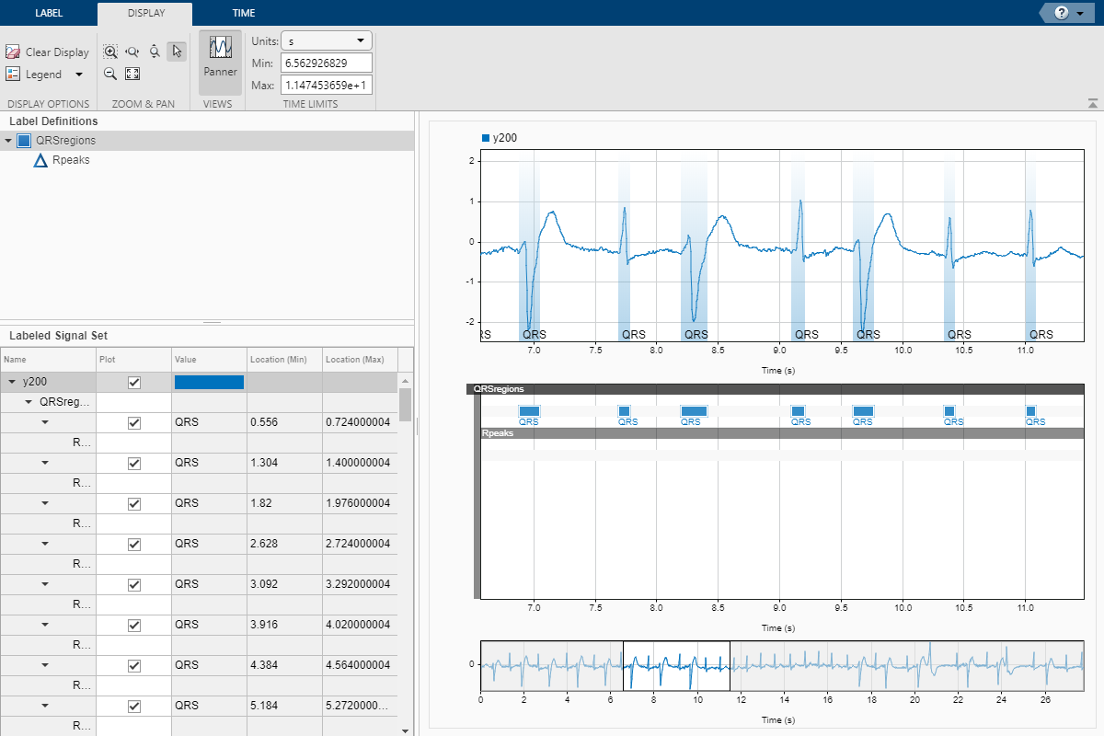Collapse the y200 signal tree row
The height and width of the screenshot is (736, 1104).
point(13,382)
